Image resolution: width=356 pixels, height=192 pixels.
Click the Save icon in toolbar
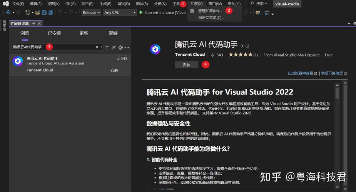click(x=44, y=13)
